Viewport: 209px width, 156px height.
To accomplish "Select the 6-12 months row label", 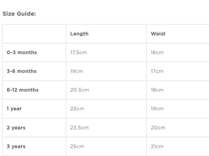I will 23,90.
